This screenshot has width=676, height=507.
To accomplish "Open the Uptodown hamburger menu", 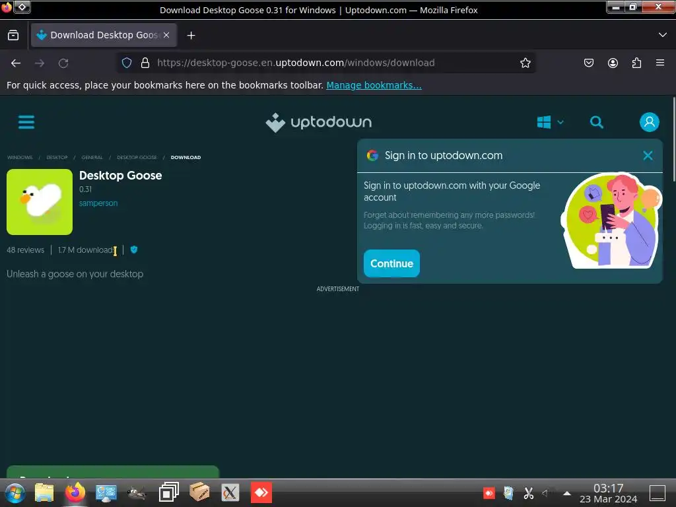I will click(x=26, y=122).
